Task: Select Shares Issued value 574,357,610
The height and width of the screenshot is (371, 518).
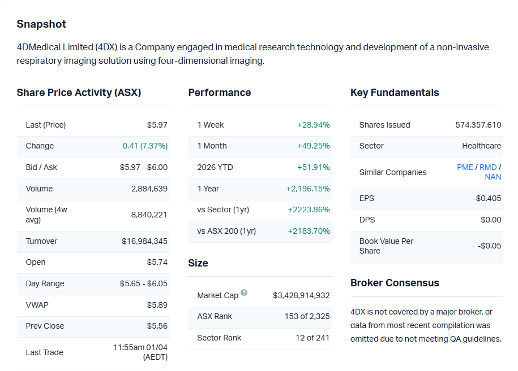Action: coord(478,125)
